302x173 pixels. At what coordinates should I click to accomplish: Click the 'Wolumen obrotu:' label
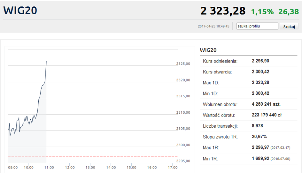[x=220, y=104]
